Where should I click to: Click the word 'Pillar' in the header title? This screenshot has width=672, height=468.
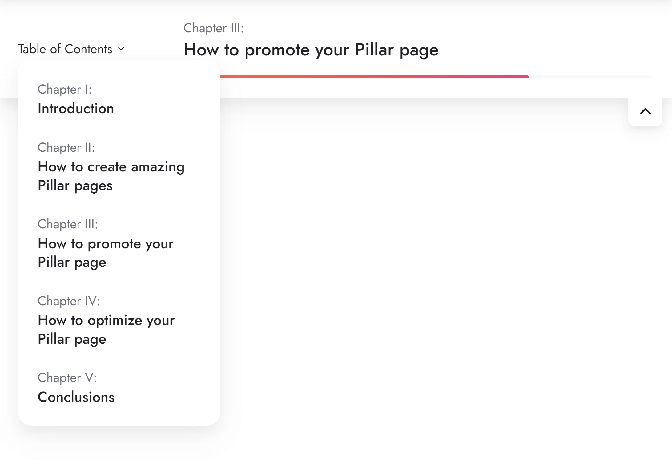[374, 50]
